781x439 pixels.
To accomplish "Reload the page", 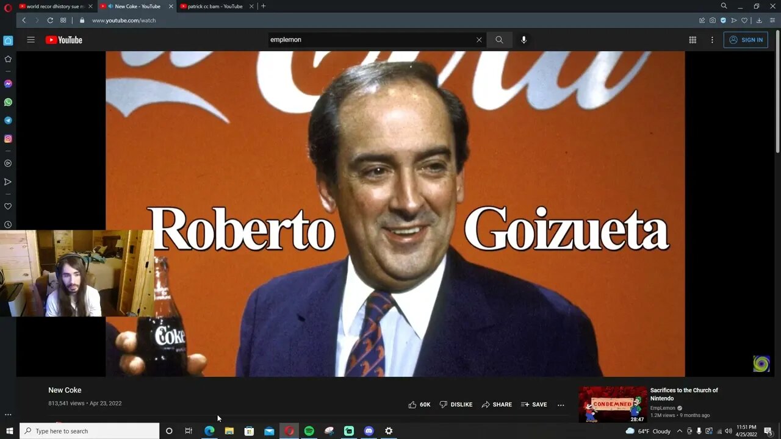I will tap(49, 20).
